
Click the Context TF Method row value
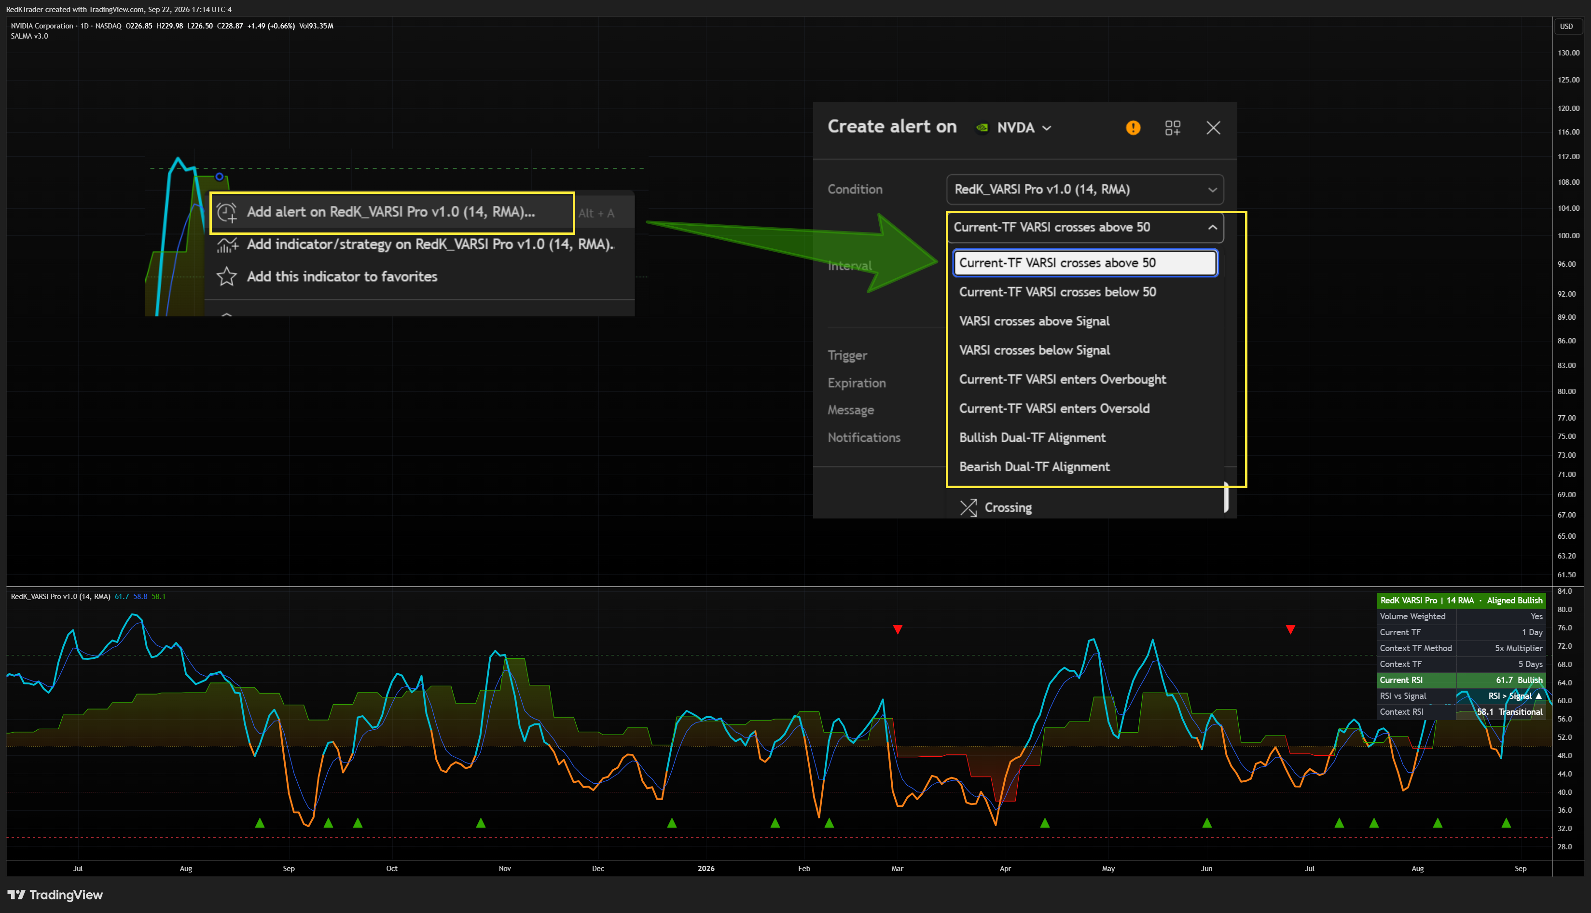point(1518,648)
